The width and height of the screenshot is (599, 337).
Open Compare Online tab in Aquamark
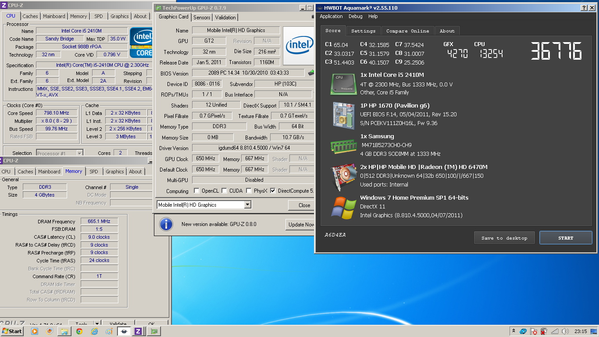(x=408, y=31)
